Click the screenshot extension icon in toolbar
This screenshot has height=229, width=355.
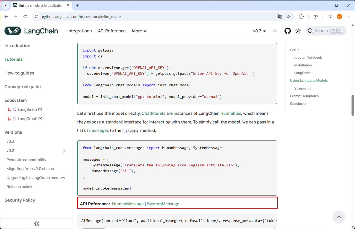[316, 17]
